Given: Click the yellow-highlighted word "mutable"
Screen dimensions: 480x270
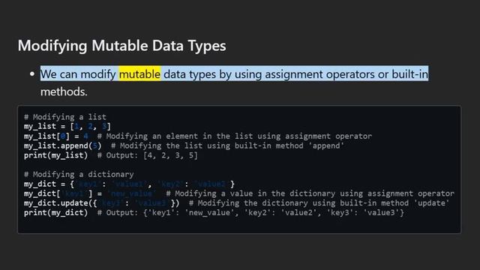Looking at the screenshot, I should (140, 74).
